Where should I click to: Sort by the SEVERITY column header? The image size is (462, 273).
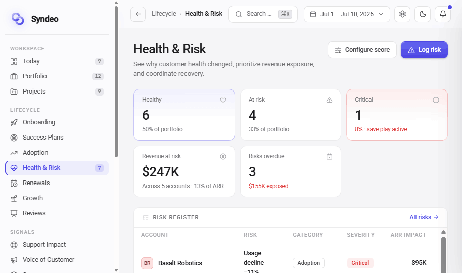360,235
